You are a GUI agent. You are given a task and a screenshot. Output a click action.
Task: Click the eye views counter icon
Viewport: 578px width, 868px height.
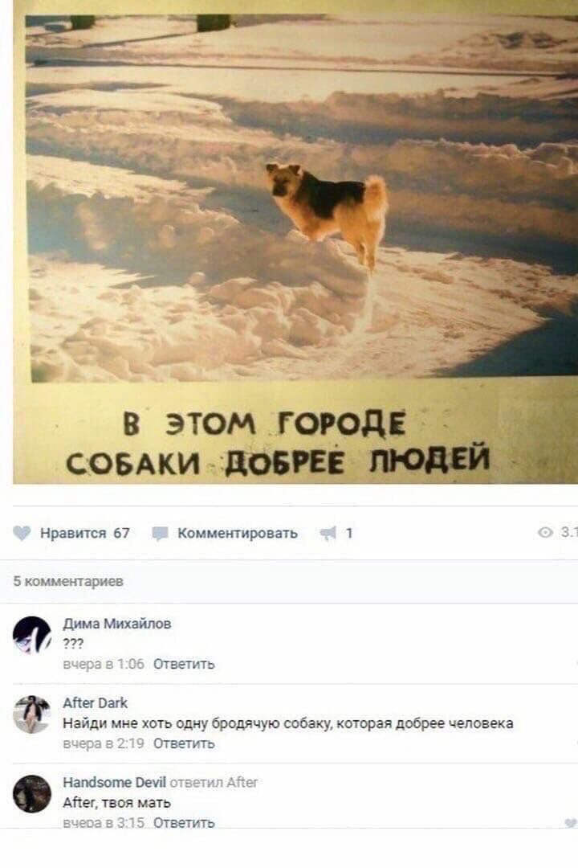[545, 533]
